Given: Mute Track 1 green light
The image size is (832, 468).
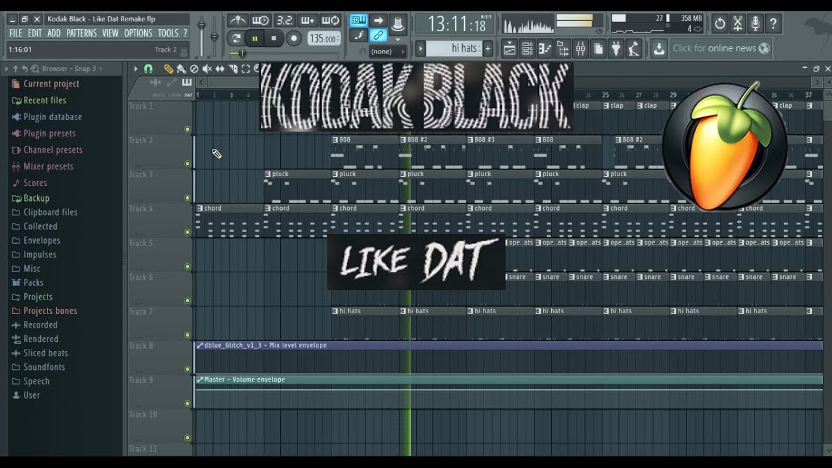Looking at the screenshot, I should [x=188, y=129].
